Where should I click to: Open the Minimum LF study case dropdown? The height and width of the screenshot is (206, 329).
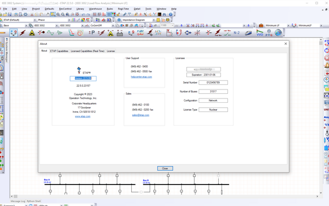coord(288,26)
